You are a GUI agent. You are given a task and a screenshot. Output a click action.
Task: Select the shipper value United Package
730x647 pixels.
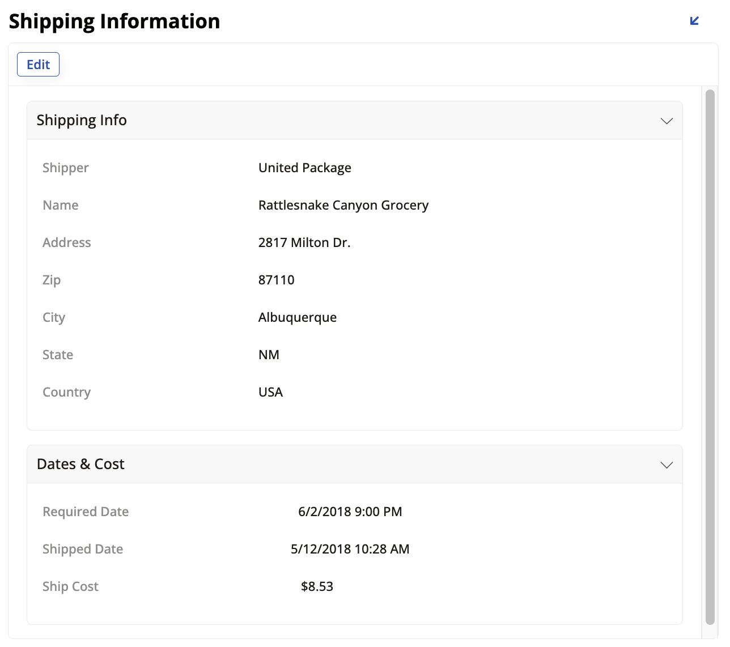(x=304, y=168)
